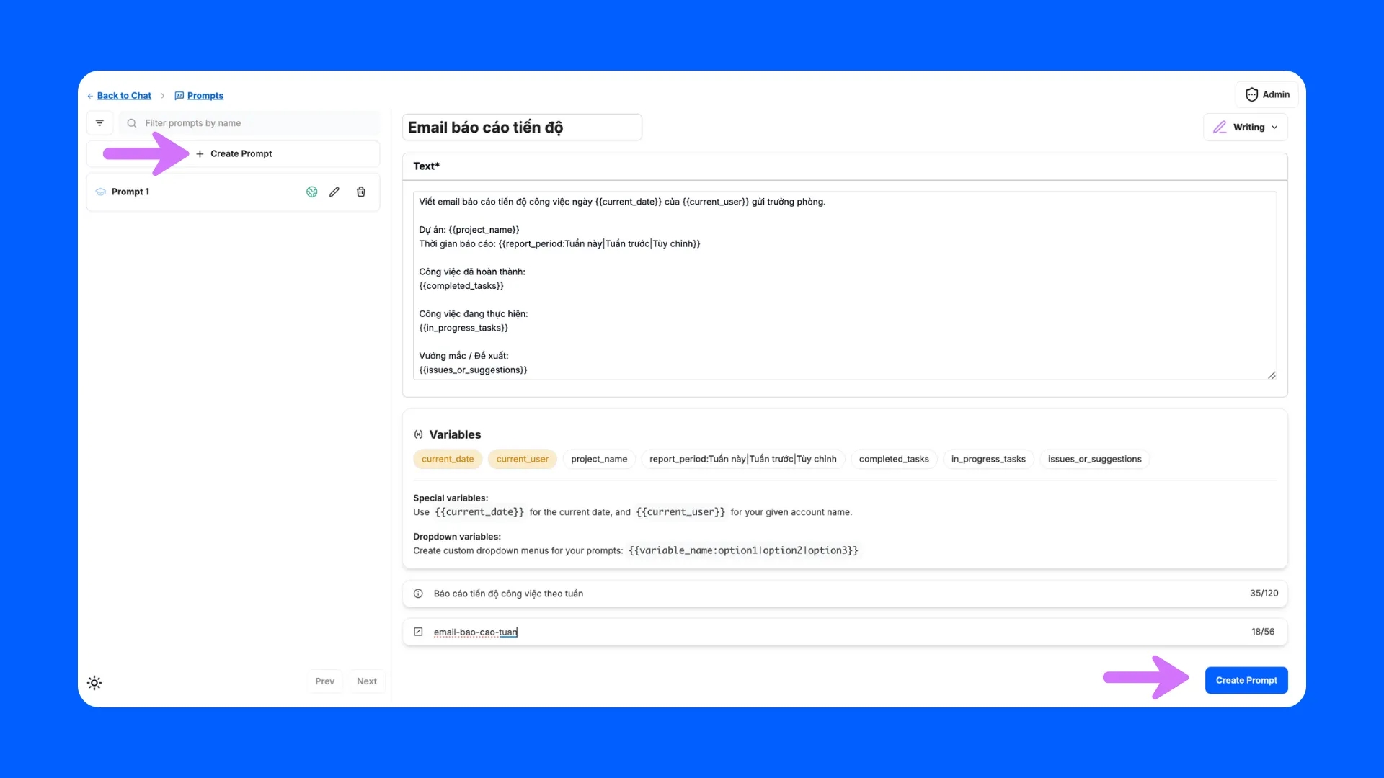Click the current_date variable chip
The height and width of the screenshot is (778, 1384).
tap(448, 459)
